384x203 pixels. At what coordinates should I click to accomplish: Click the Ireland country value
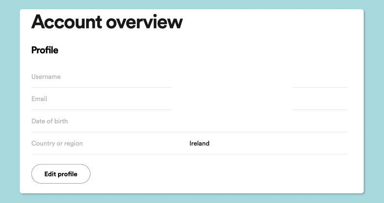[199, 144]
